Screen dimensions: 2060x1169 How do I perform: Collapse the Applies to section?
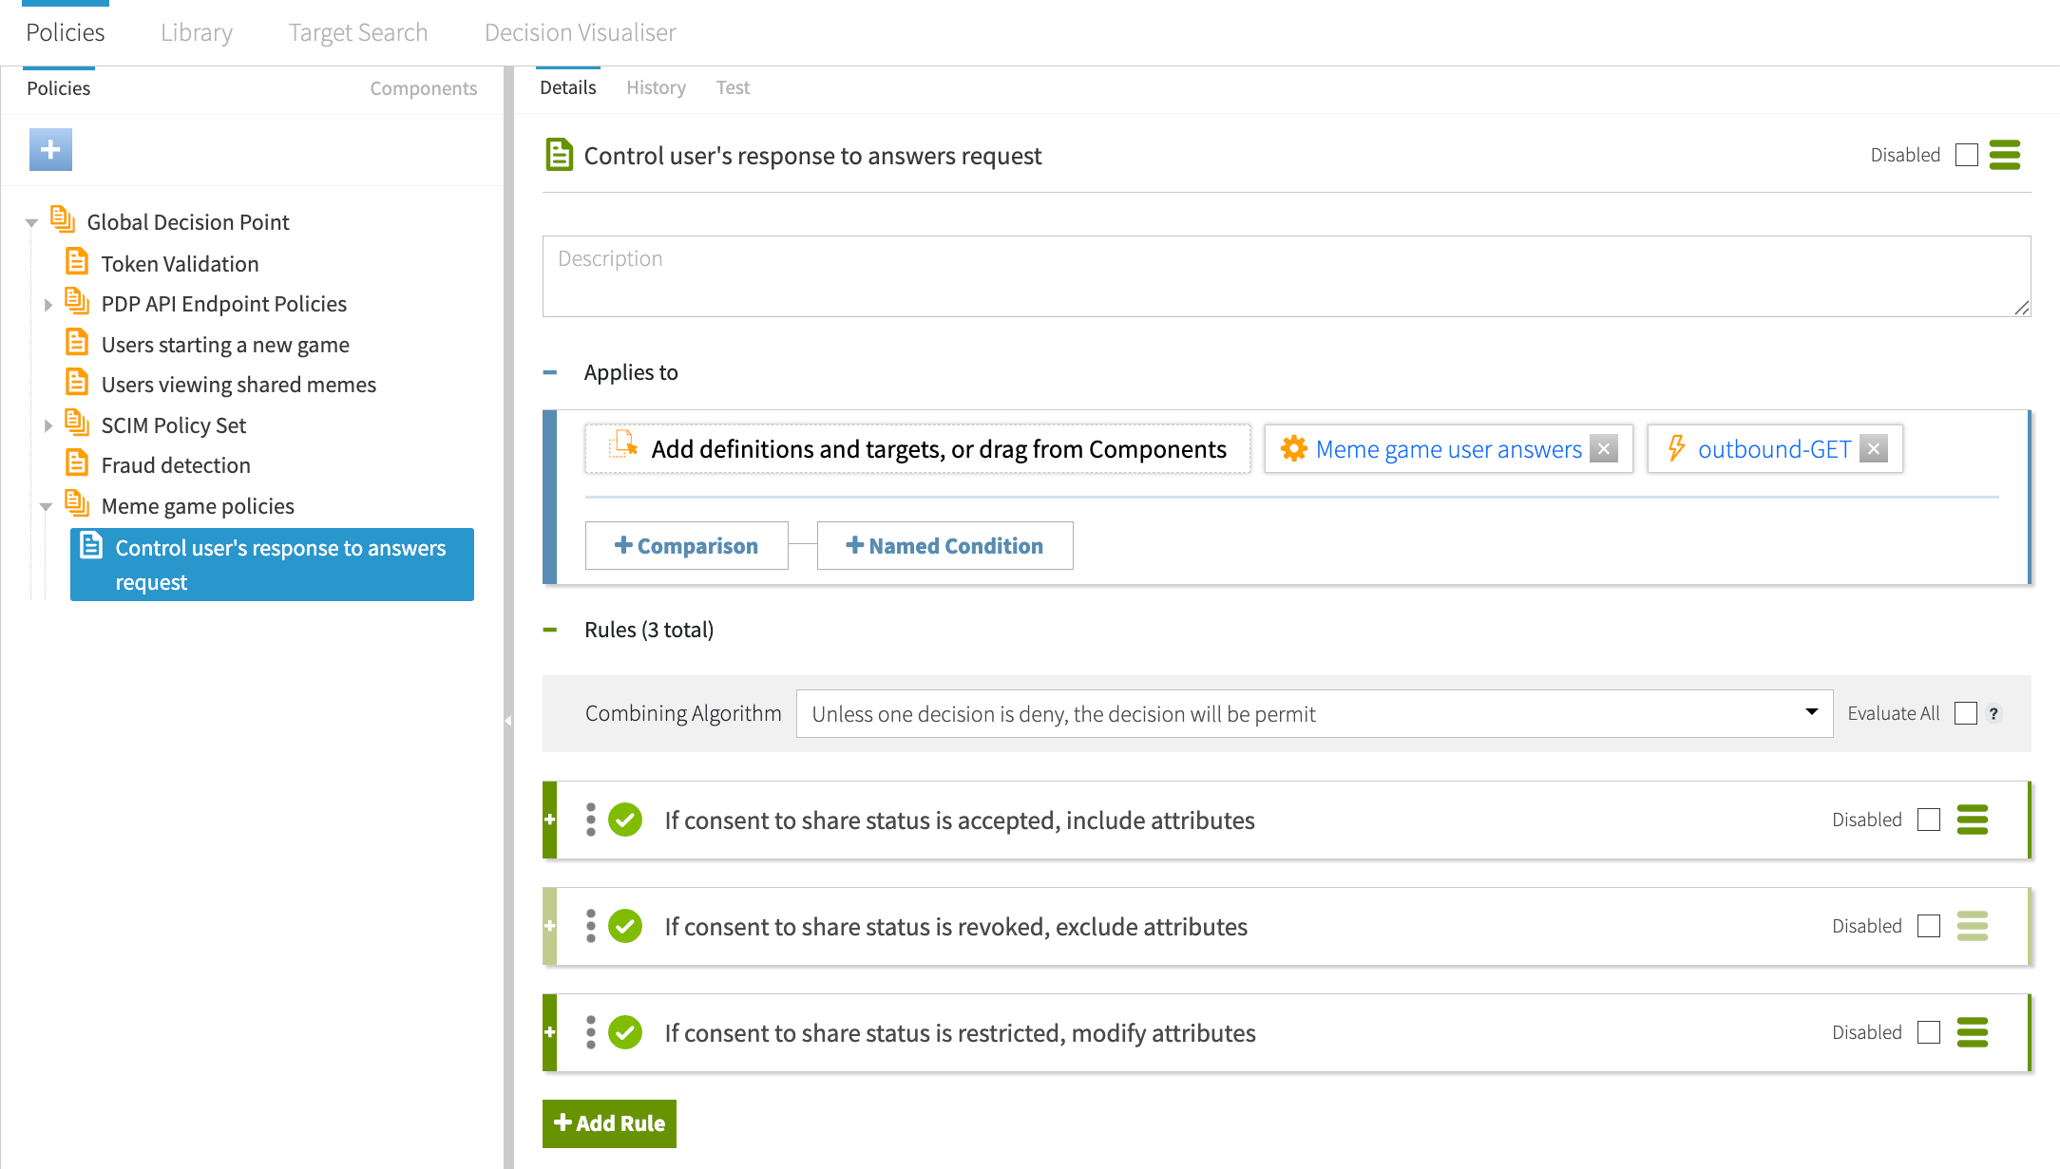click(x=550, y=372)
